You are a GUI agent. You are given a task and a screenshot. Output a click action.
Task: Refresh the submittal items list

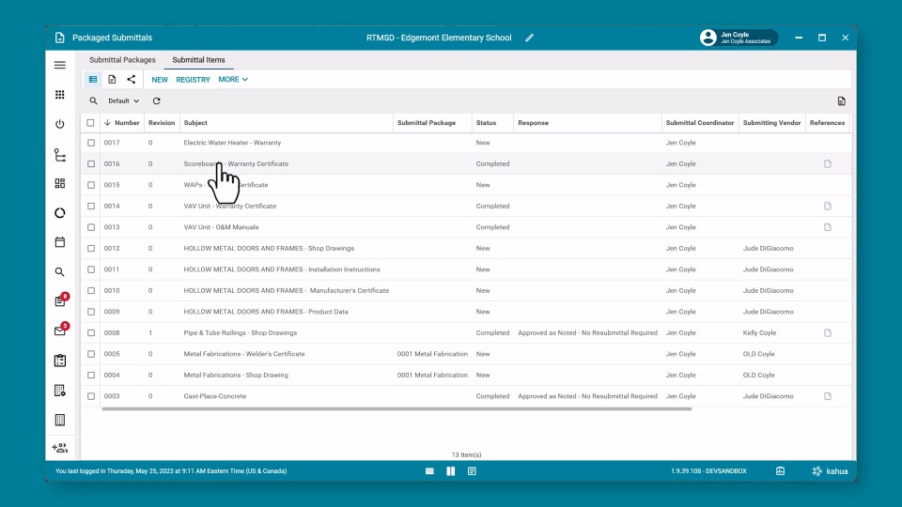click(x=157, y=100)
